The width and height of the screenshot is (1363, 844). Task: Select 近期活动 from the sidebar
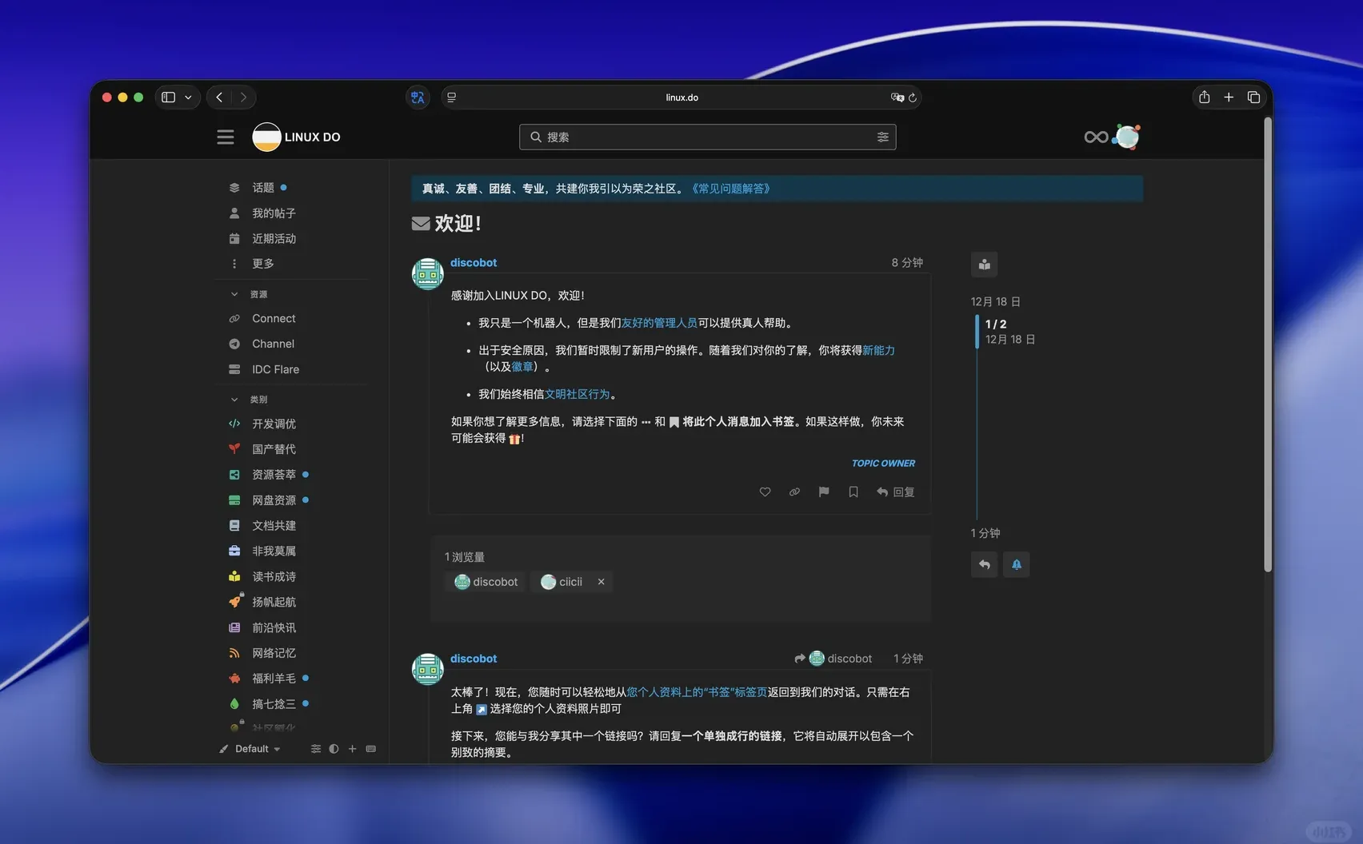click(273, 238)
